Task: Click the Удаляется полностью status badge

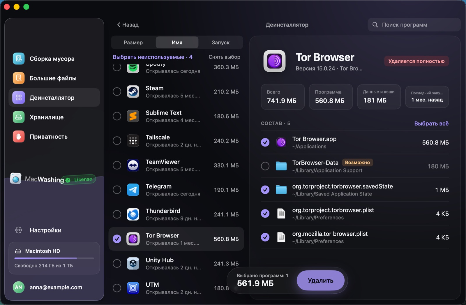Action: click(x=416, y=61)
